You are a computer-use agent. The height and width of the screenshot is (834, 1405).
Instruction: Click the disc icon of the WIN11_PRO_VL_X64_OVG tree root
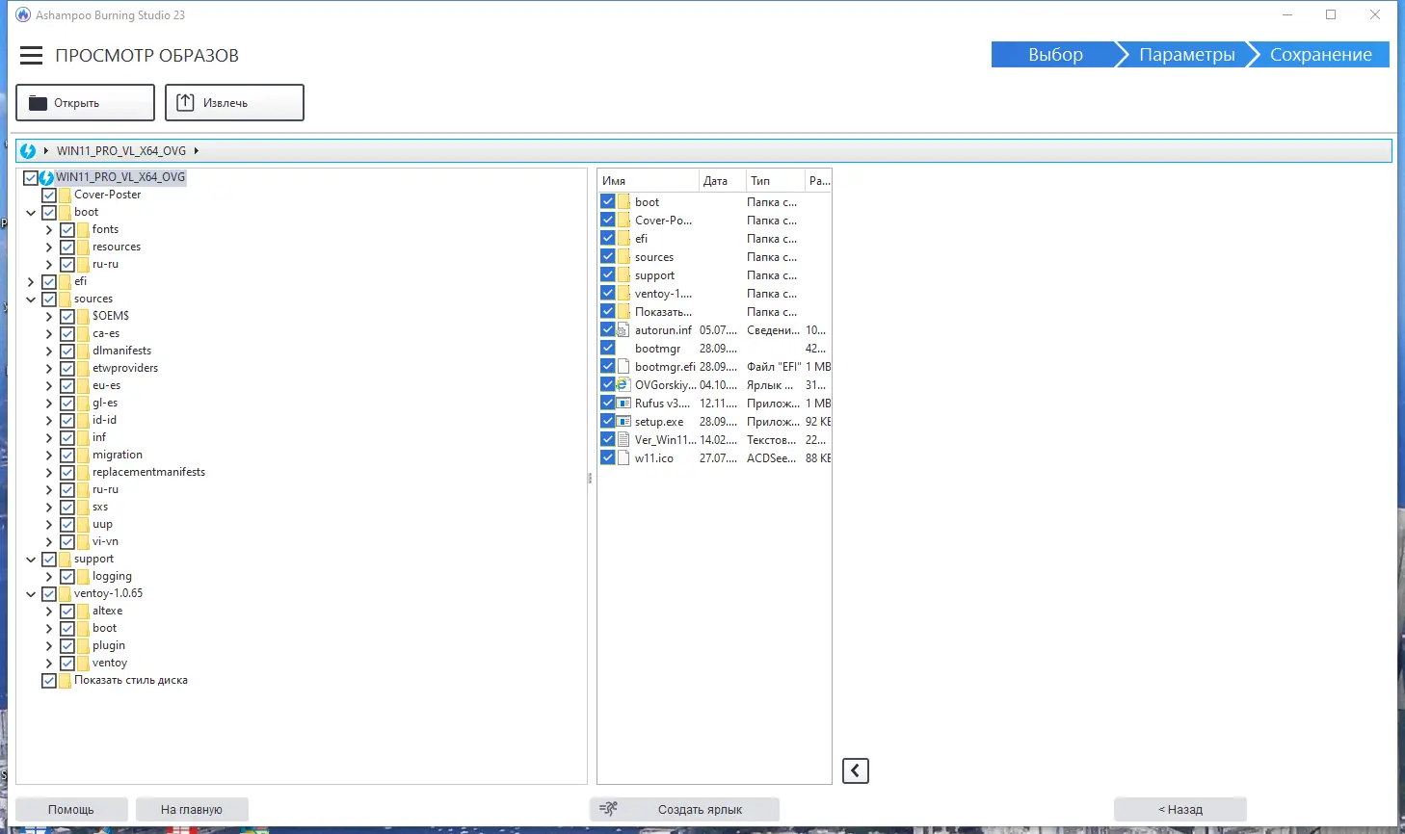pyautogui.click(x=46, y=177)
